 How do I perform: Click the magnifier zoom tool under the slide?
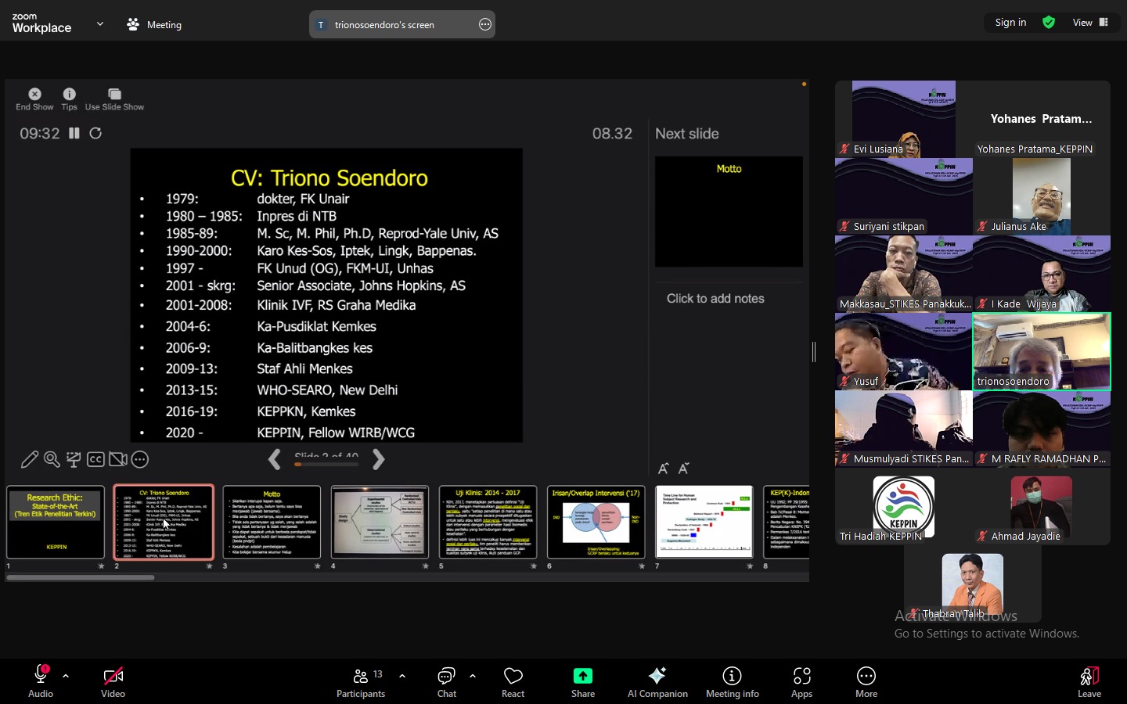pyautogui.click(x=52, y=460)
